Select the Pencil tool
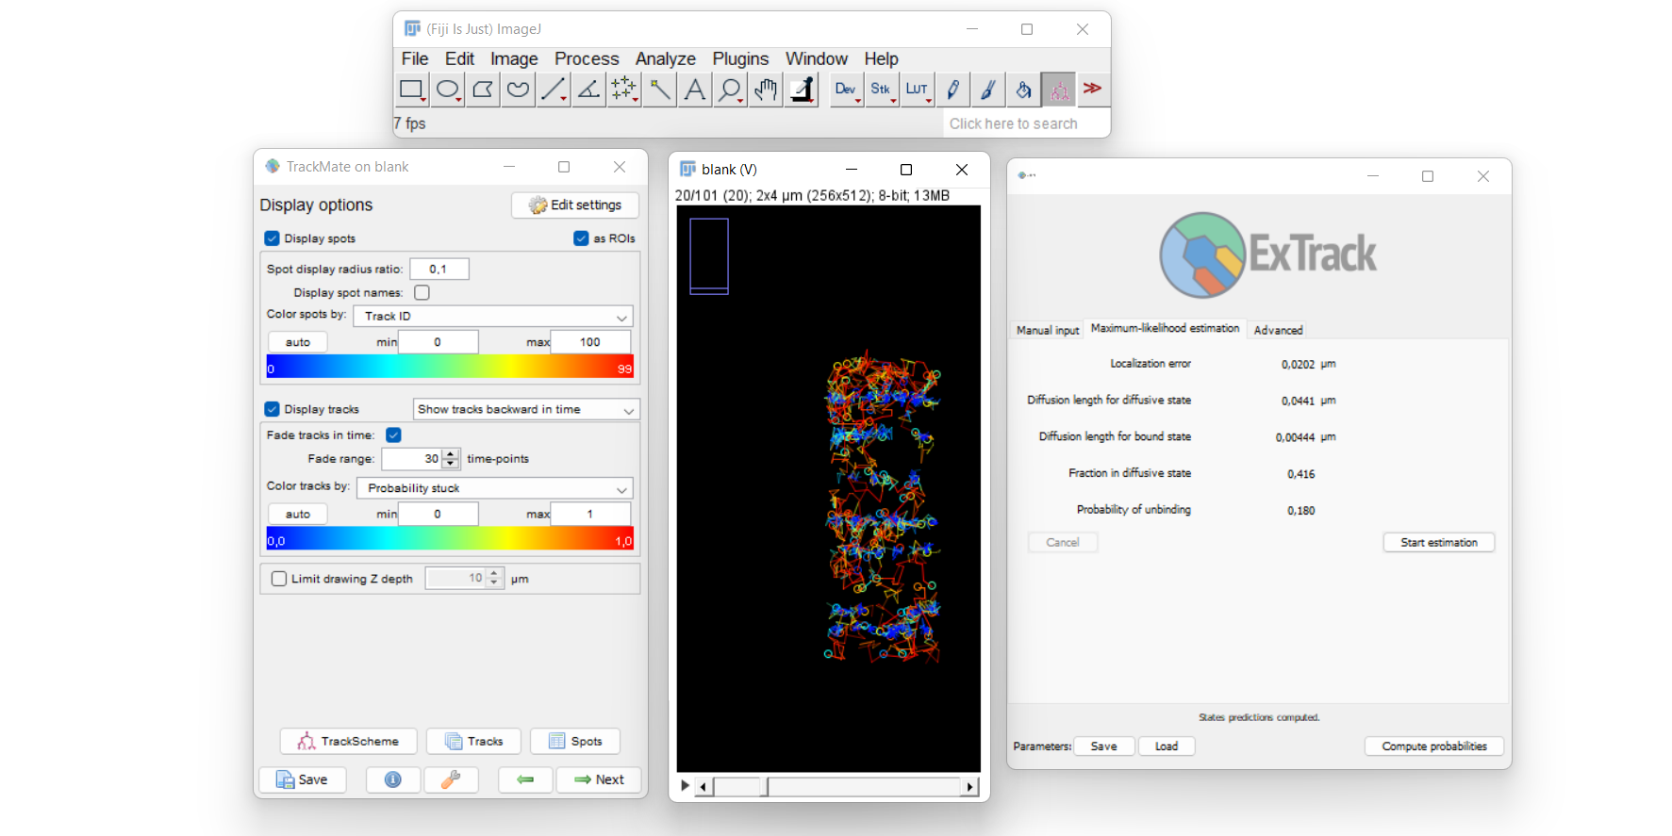Image resolution: width=1672 pixels, height=836 pixels. [x=952, y=90]
